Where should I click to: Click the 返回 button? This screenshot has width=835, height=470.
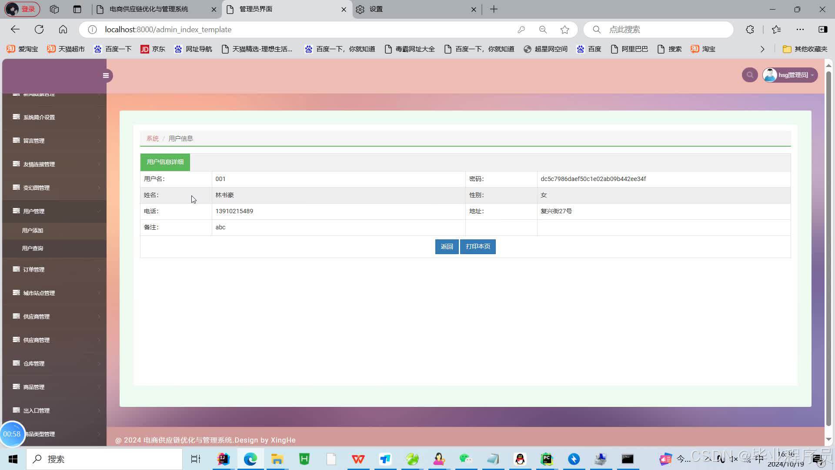447,247
